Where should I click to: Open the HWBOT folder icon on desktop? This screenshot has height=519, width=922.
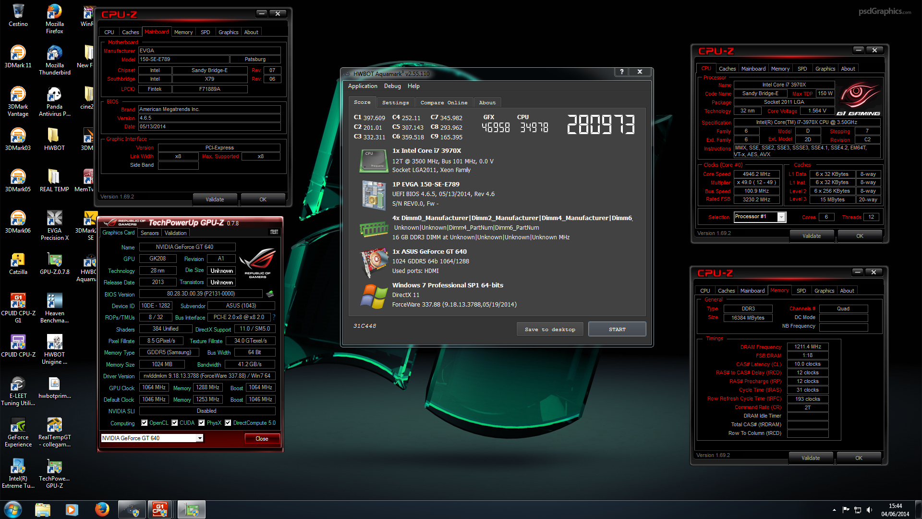click(54, 139)
